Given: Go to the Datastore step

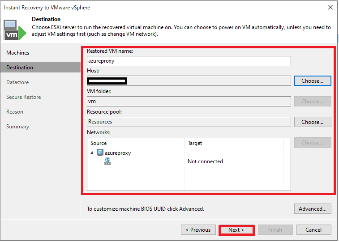Looking at the screenshot, I should click(x=17, y=82).
